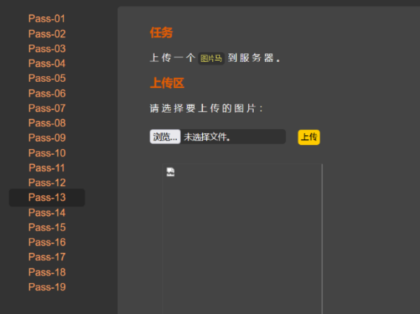Select Pass-07 level link
The height and width of the screenshot is (314, 420).
pyautogui.click(x=47, y=109)
